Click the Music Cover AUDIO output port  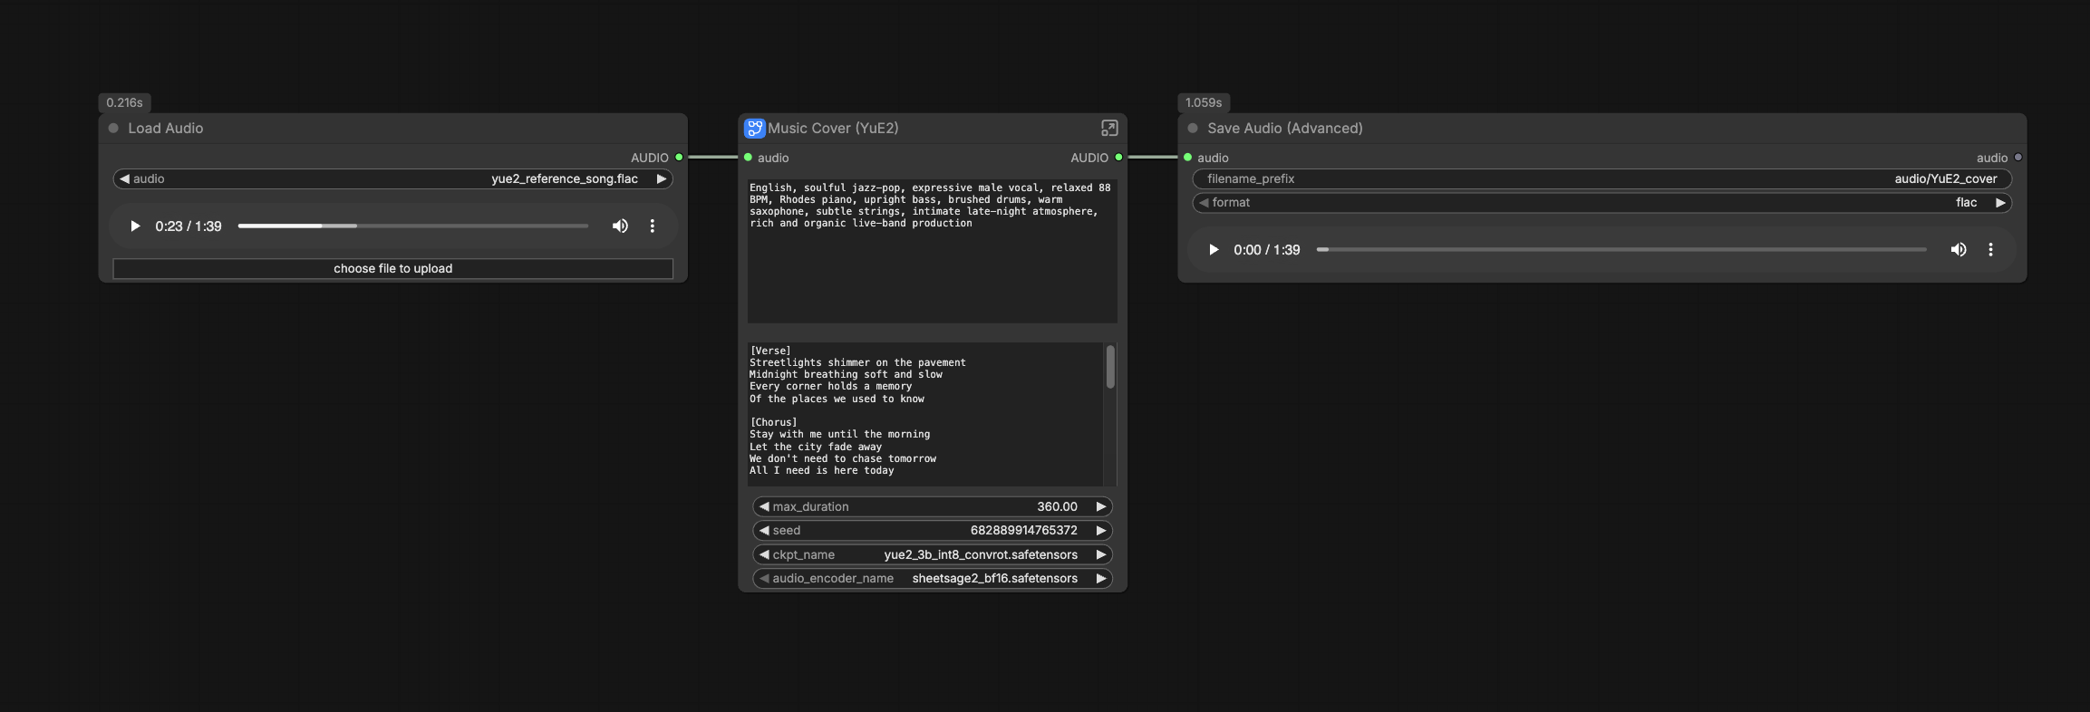point(1118,158)
